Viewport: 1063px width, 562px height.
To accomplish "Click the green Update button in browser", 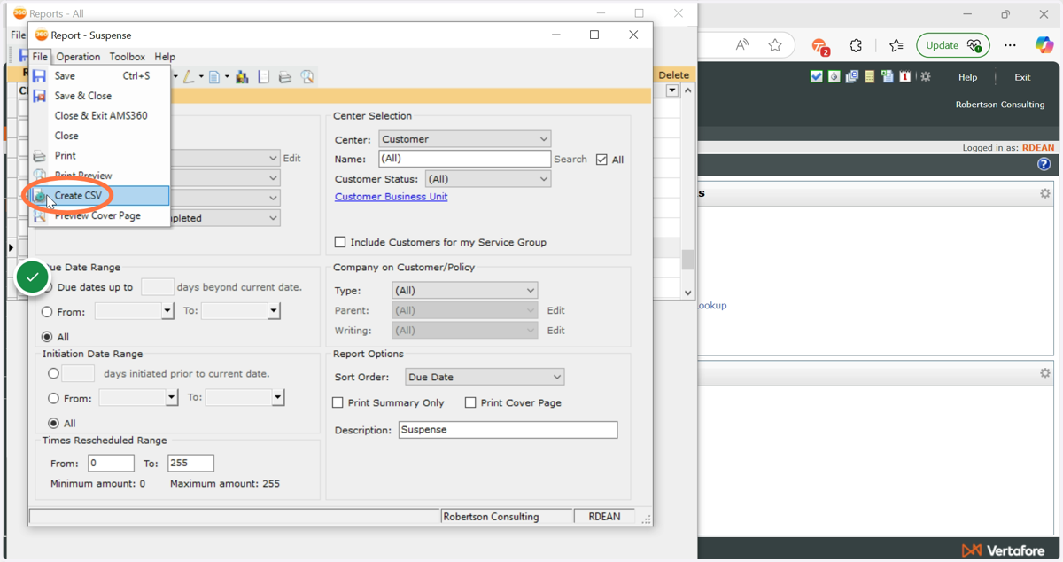I will [x=953, y=45].
